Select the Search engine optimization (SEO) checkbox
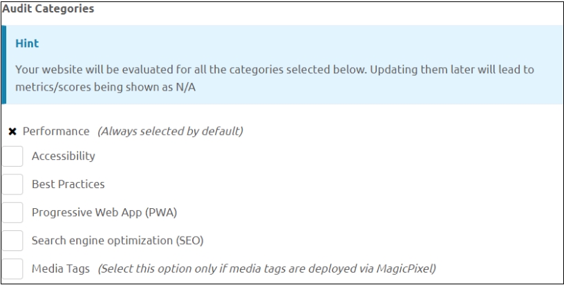This screenshot has height=285, width=564. tap(12, 241)
